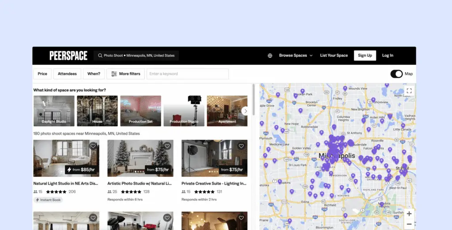Select the House category

coord(97,111)
